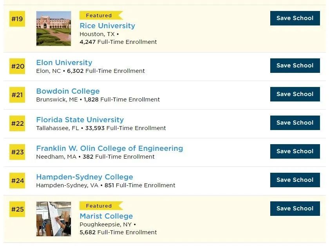
Task: Open the Hampden-Sydney College link
Action: coord(85,177)
